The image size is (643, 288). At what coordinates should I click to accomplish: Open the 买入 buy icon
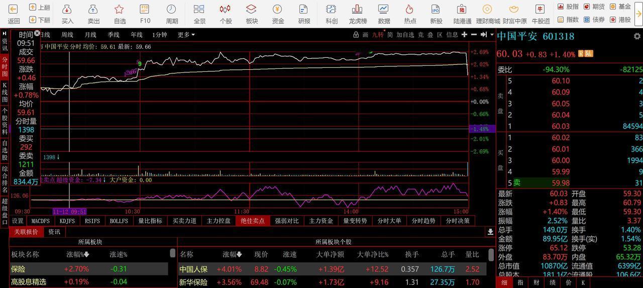click(x=67, y=9)
